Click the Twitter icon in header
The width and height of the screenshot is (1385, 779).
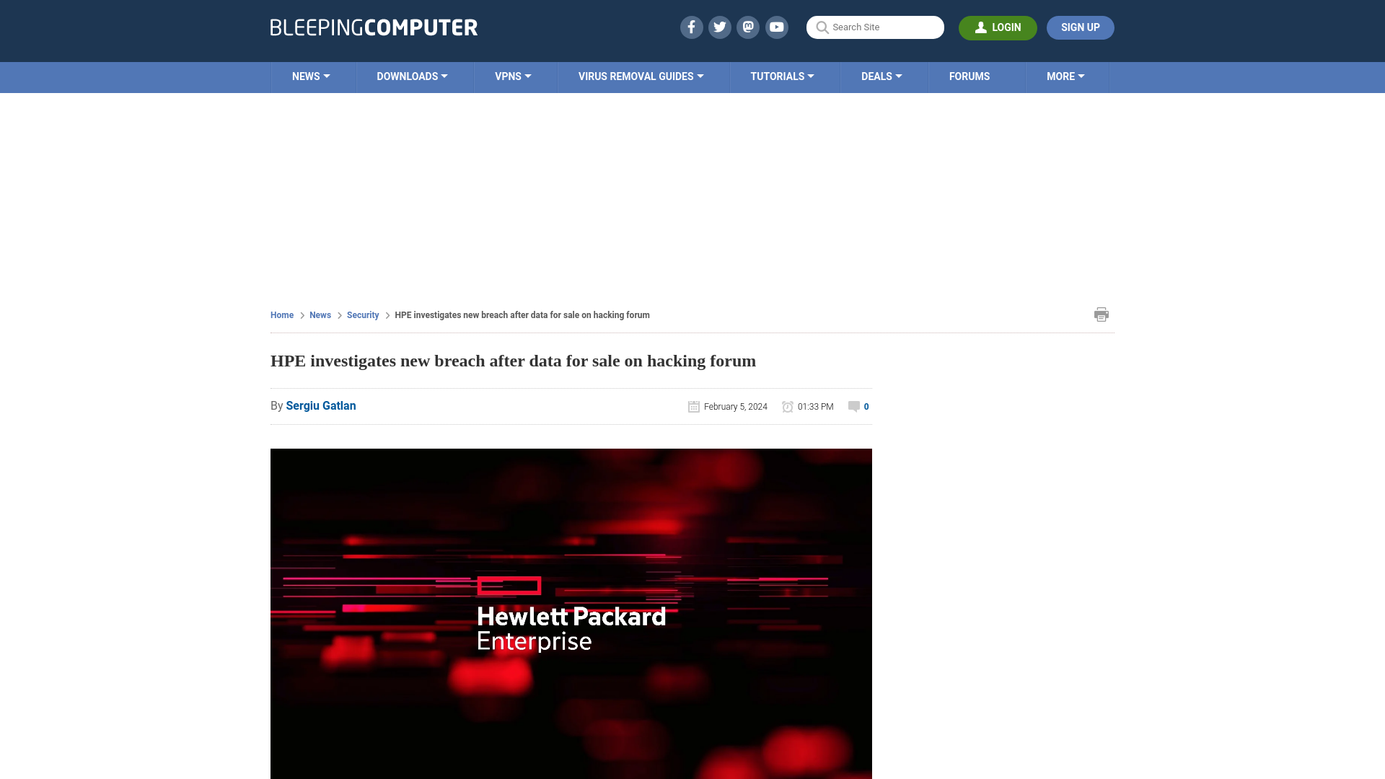pyautogui.click(x=719, y=27)
